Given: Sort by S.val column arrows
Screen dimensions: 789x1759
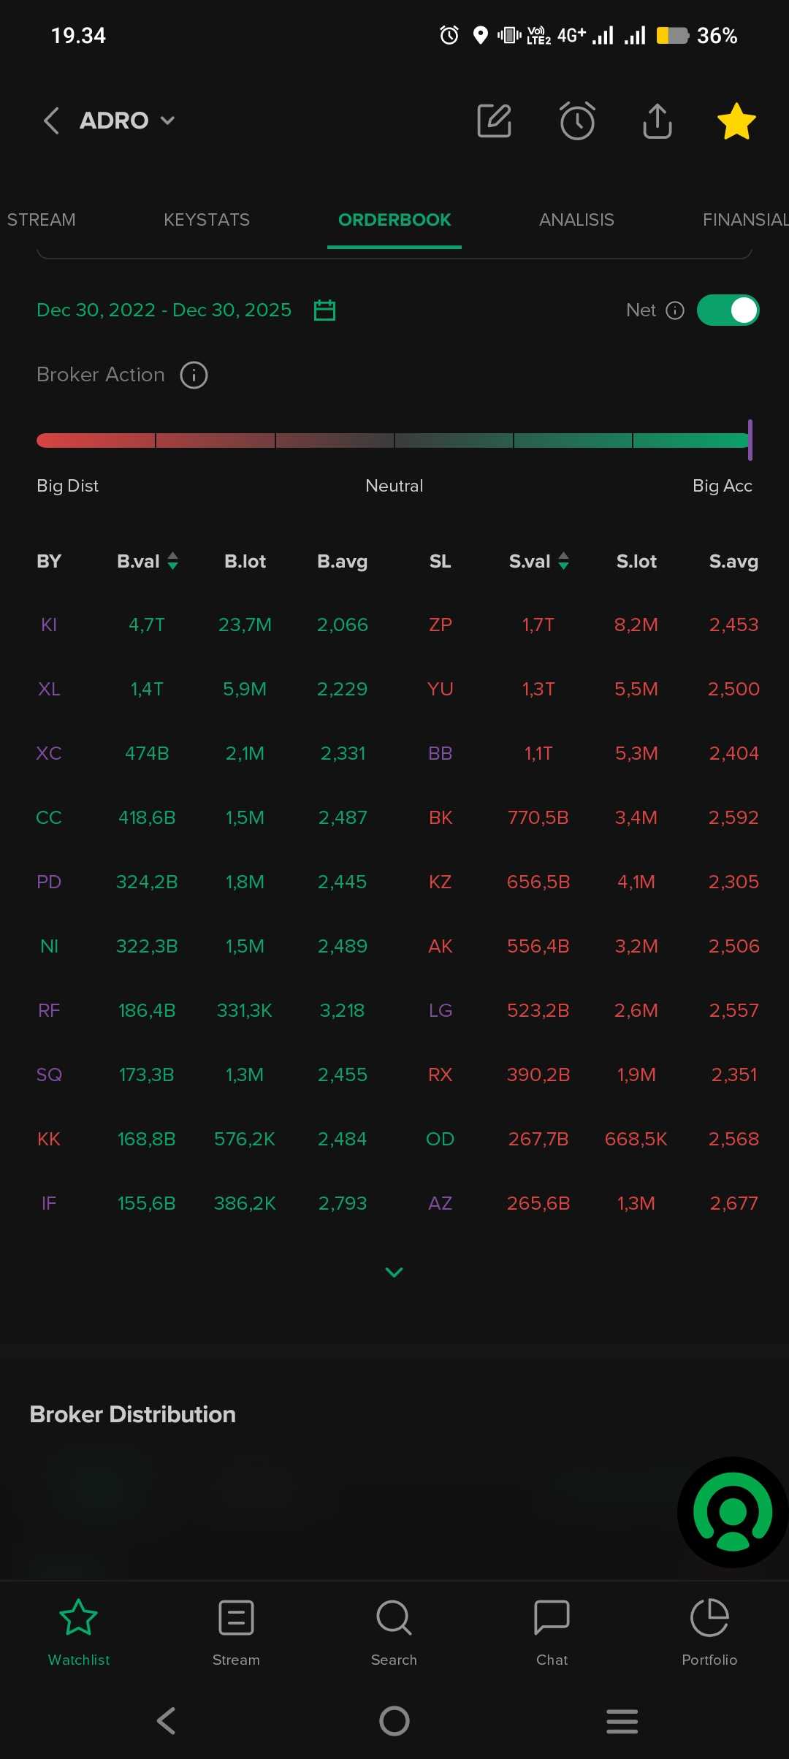Looking at the screenshot, I should point(563,561).
